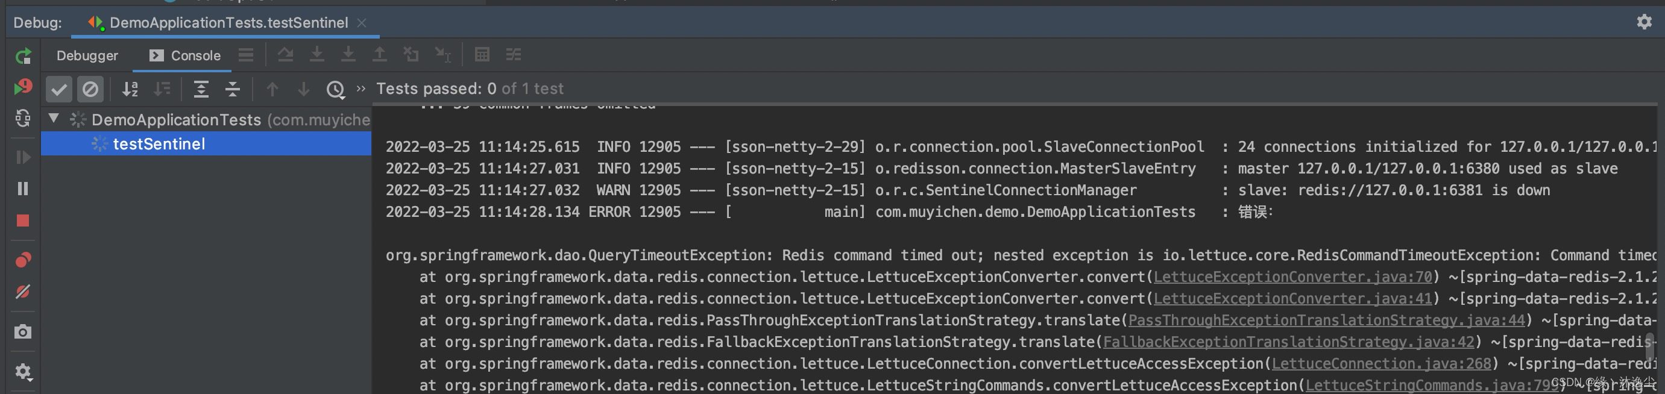Click Rerun Failed Tests icon
This screenshot has height=394, width=1665.
tap(24, 87)
